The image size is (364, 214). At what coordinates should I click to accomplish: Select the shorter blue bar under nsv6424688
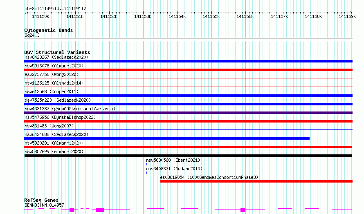click(167, 138)
